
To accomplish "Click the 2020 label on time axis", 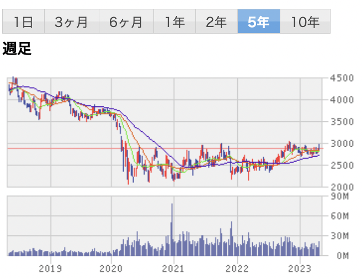I will [x=112, y=269].
